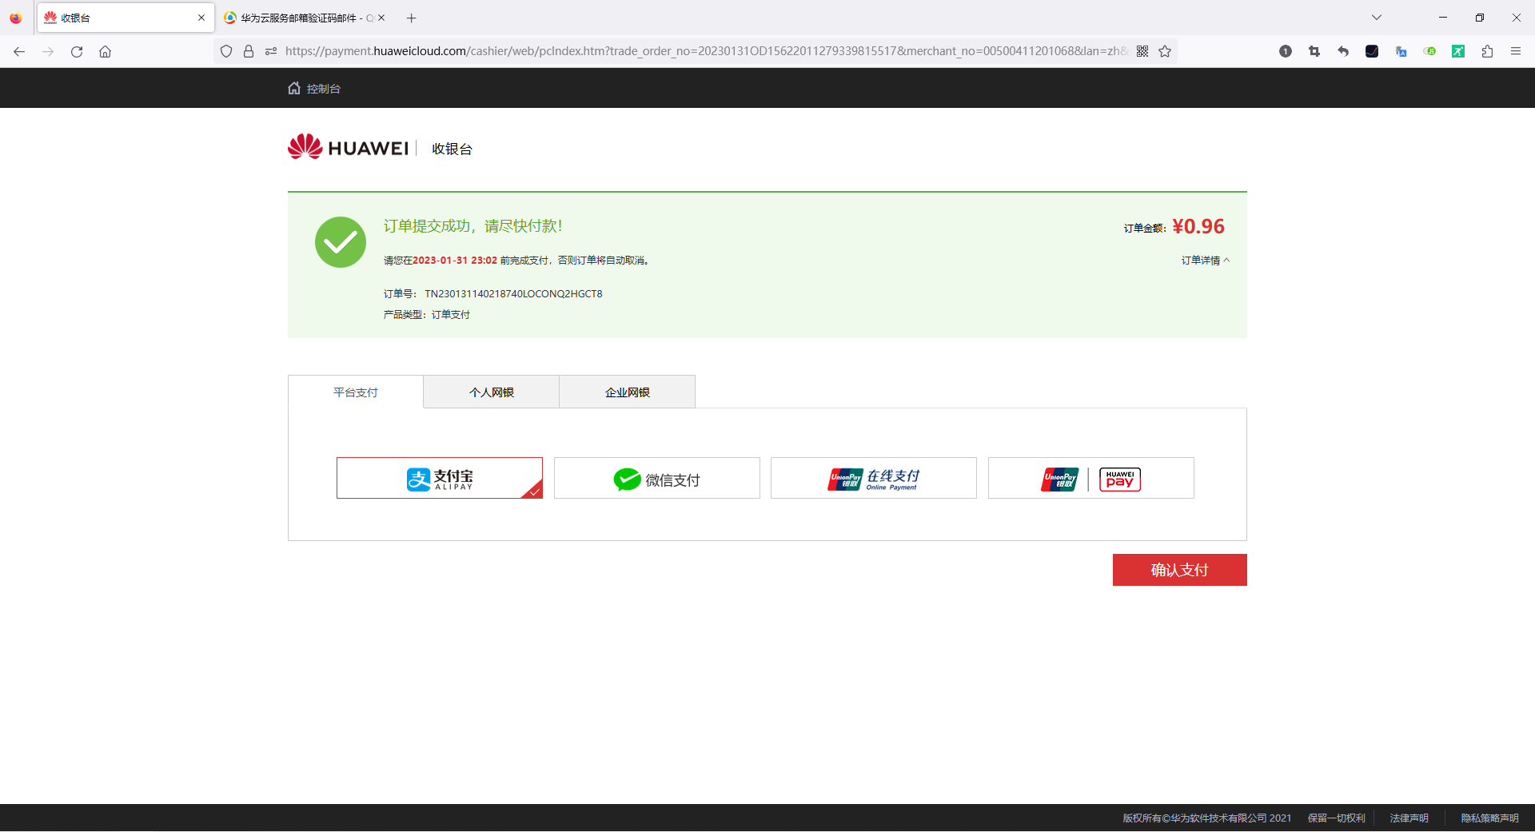Click the Huawei logo in header
1535x832 pixels.
pos(348,147)
